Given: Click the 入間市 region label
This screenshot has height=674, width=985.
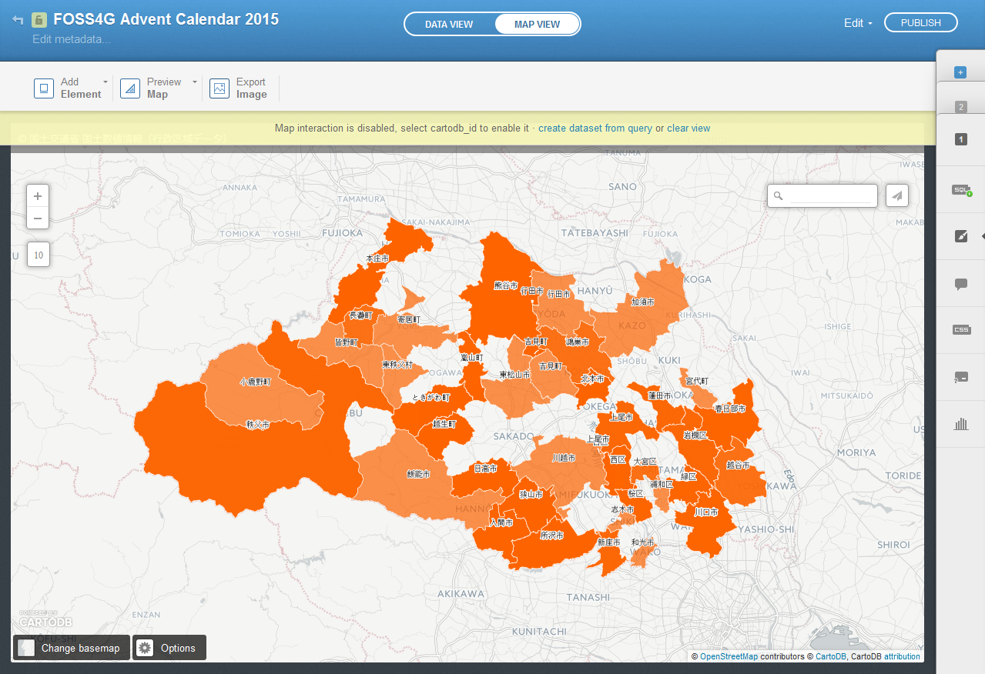Looking at the screenshot, I should 501,522.
